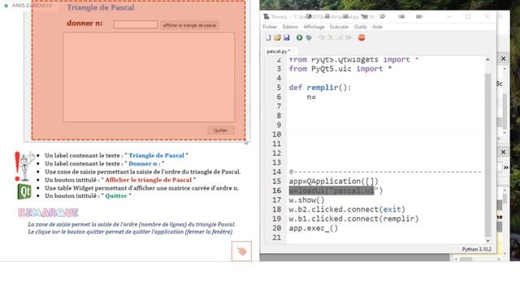Open the Affichage menu
The height and width of the screenshot is (292, 520).
pos(314,27)
